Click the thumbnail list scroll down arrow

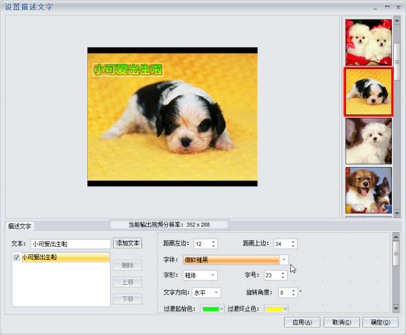click(x=397, y=213)
